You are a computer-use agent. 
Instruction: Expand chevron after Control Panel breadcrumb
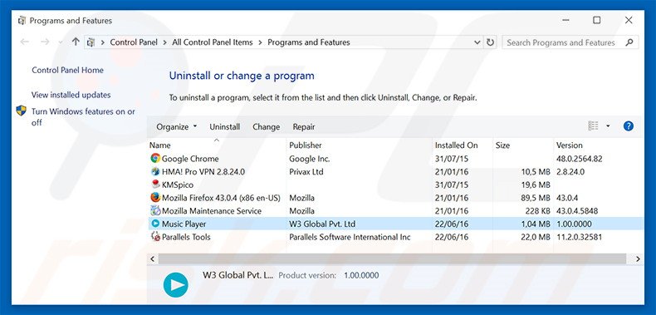165,42
